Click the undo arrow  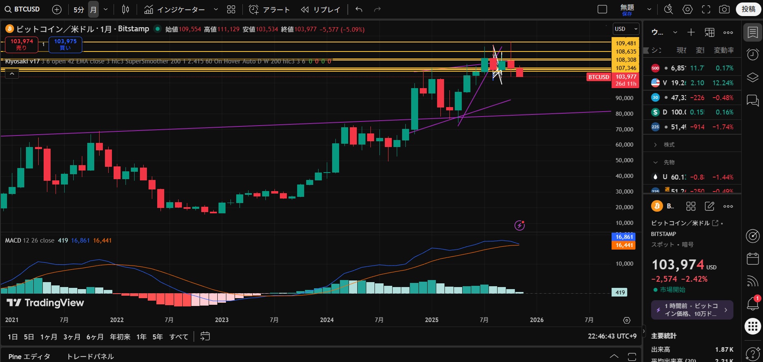pos(359,9)
